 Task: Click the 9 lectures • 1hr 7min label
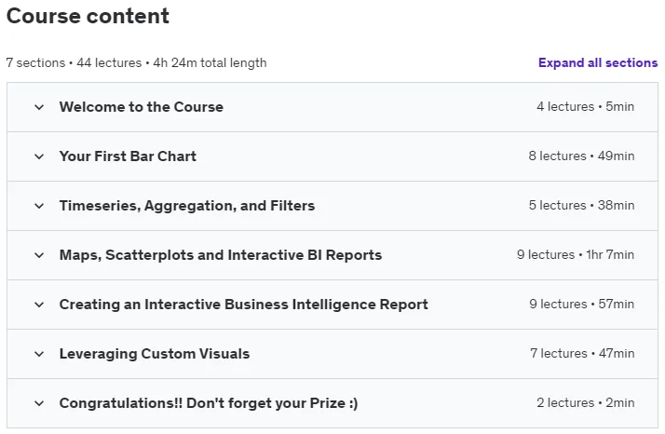click(576, 254)
